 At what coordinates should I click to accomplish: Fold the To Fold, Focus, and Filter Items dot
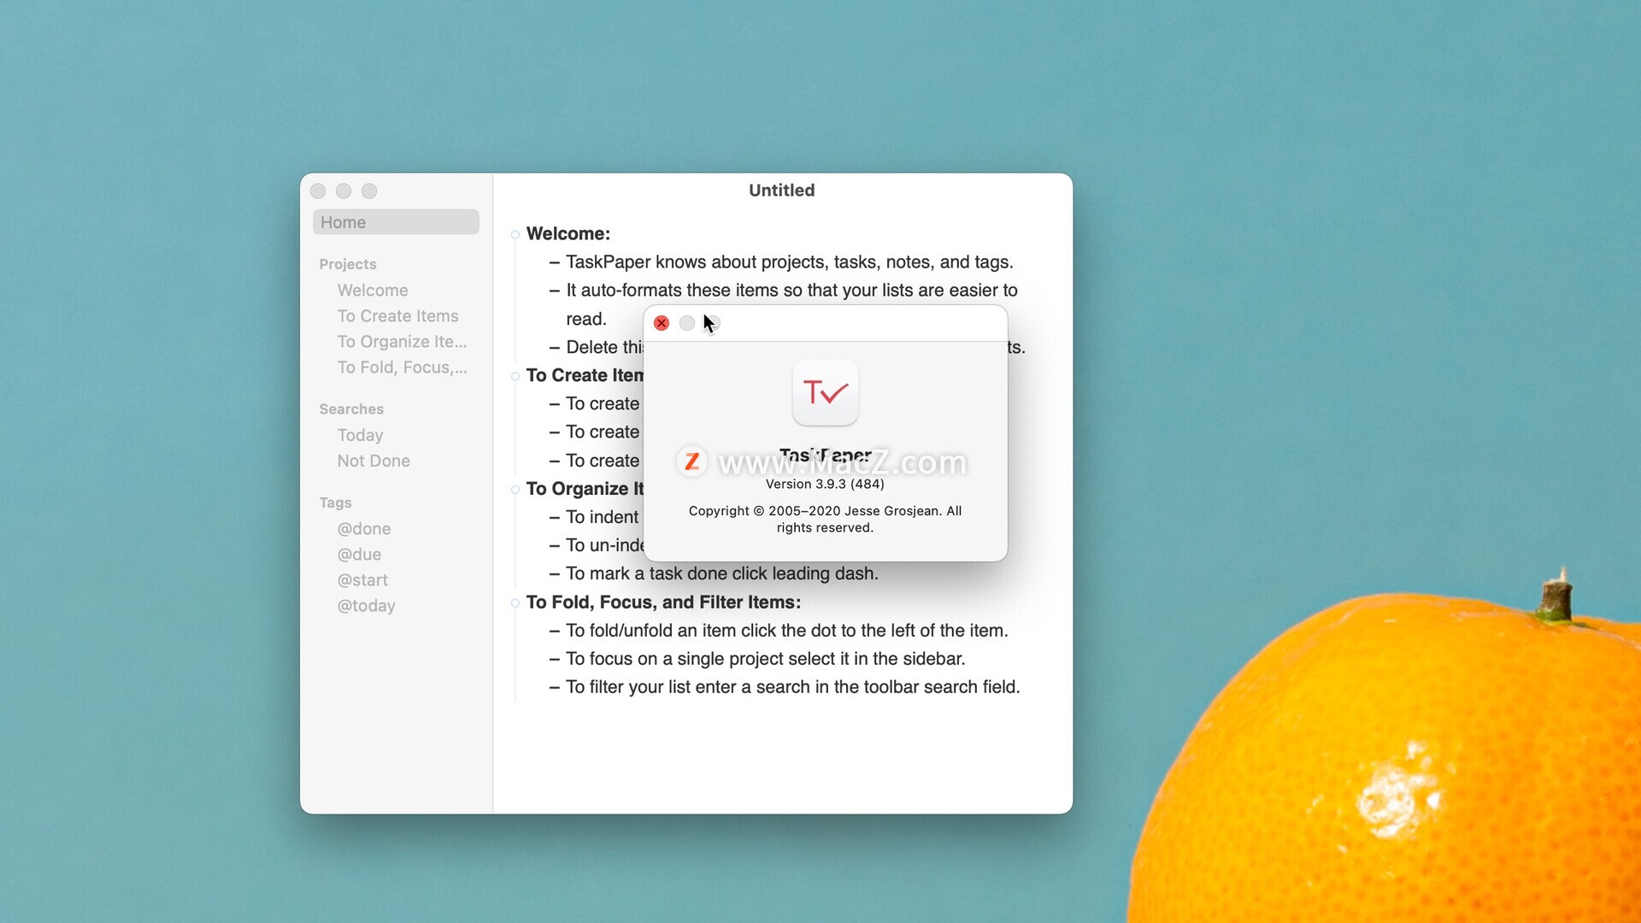515,603
